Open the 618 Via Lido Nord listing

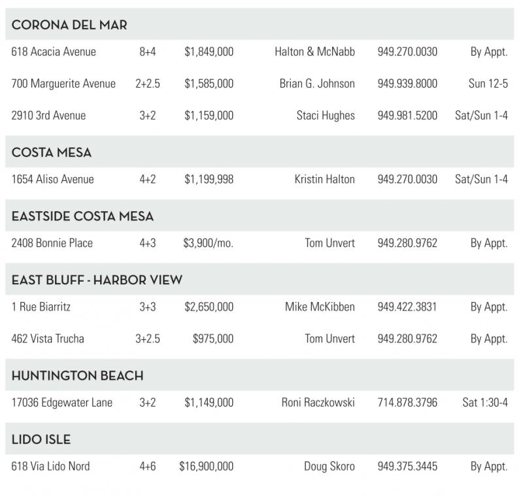pos(51,467)
